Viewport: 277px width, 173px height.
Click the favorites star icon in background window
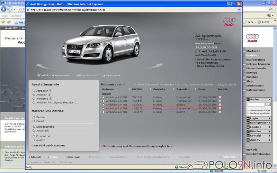(3, 22)
